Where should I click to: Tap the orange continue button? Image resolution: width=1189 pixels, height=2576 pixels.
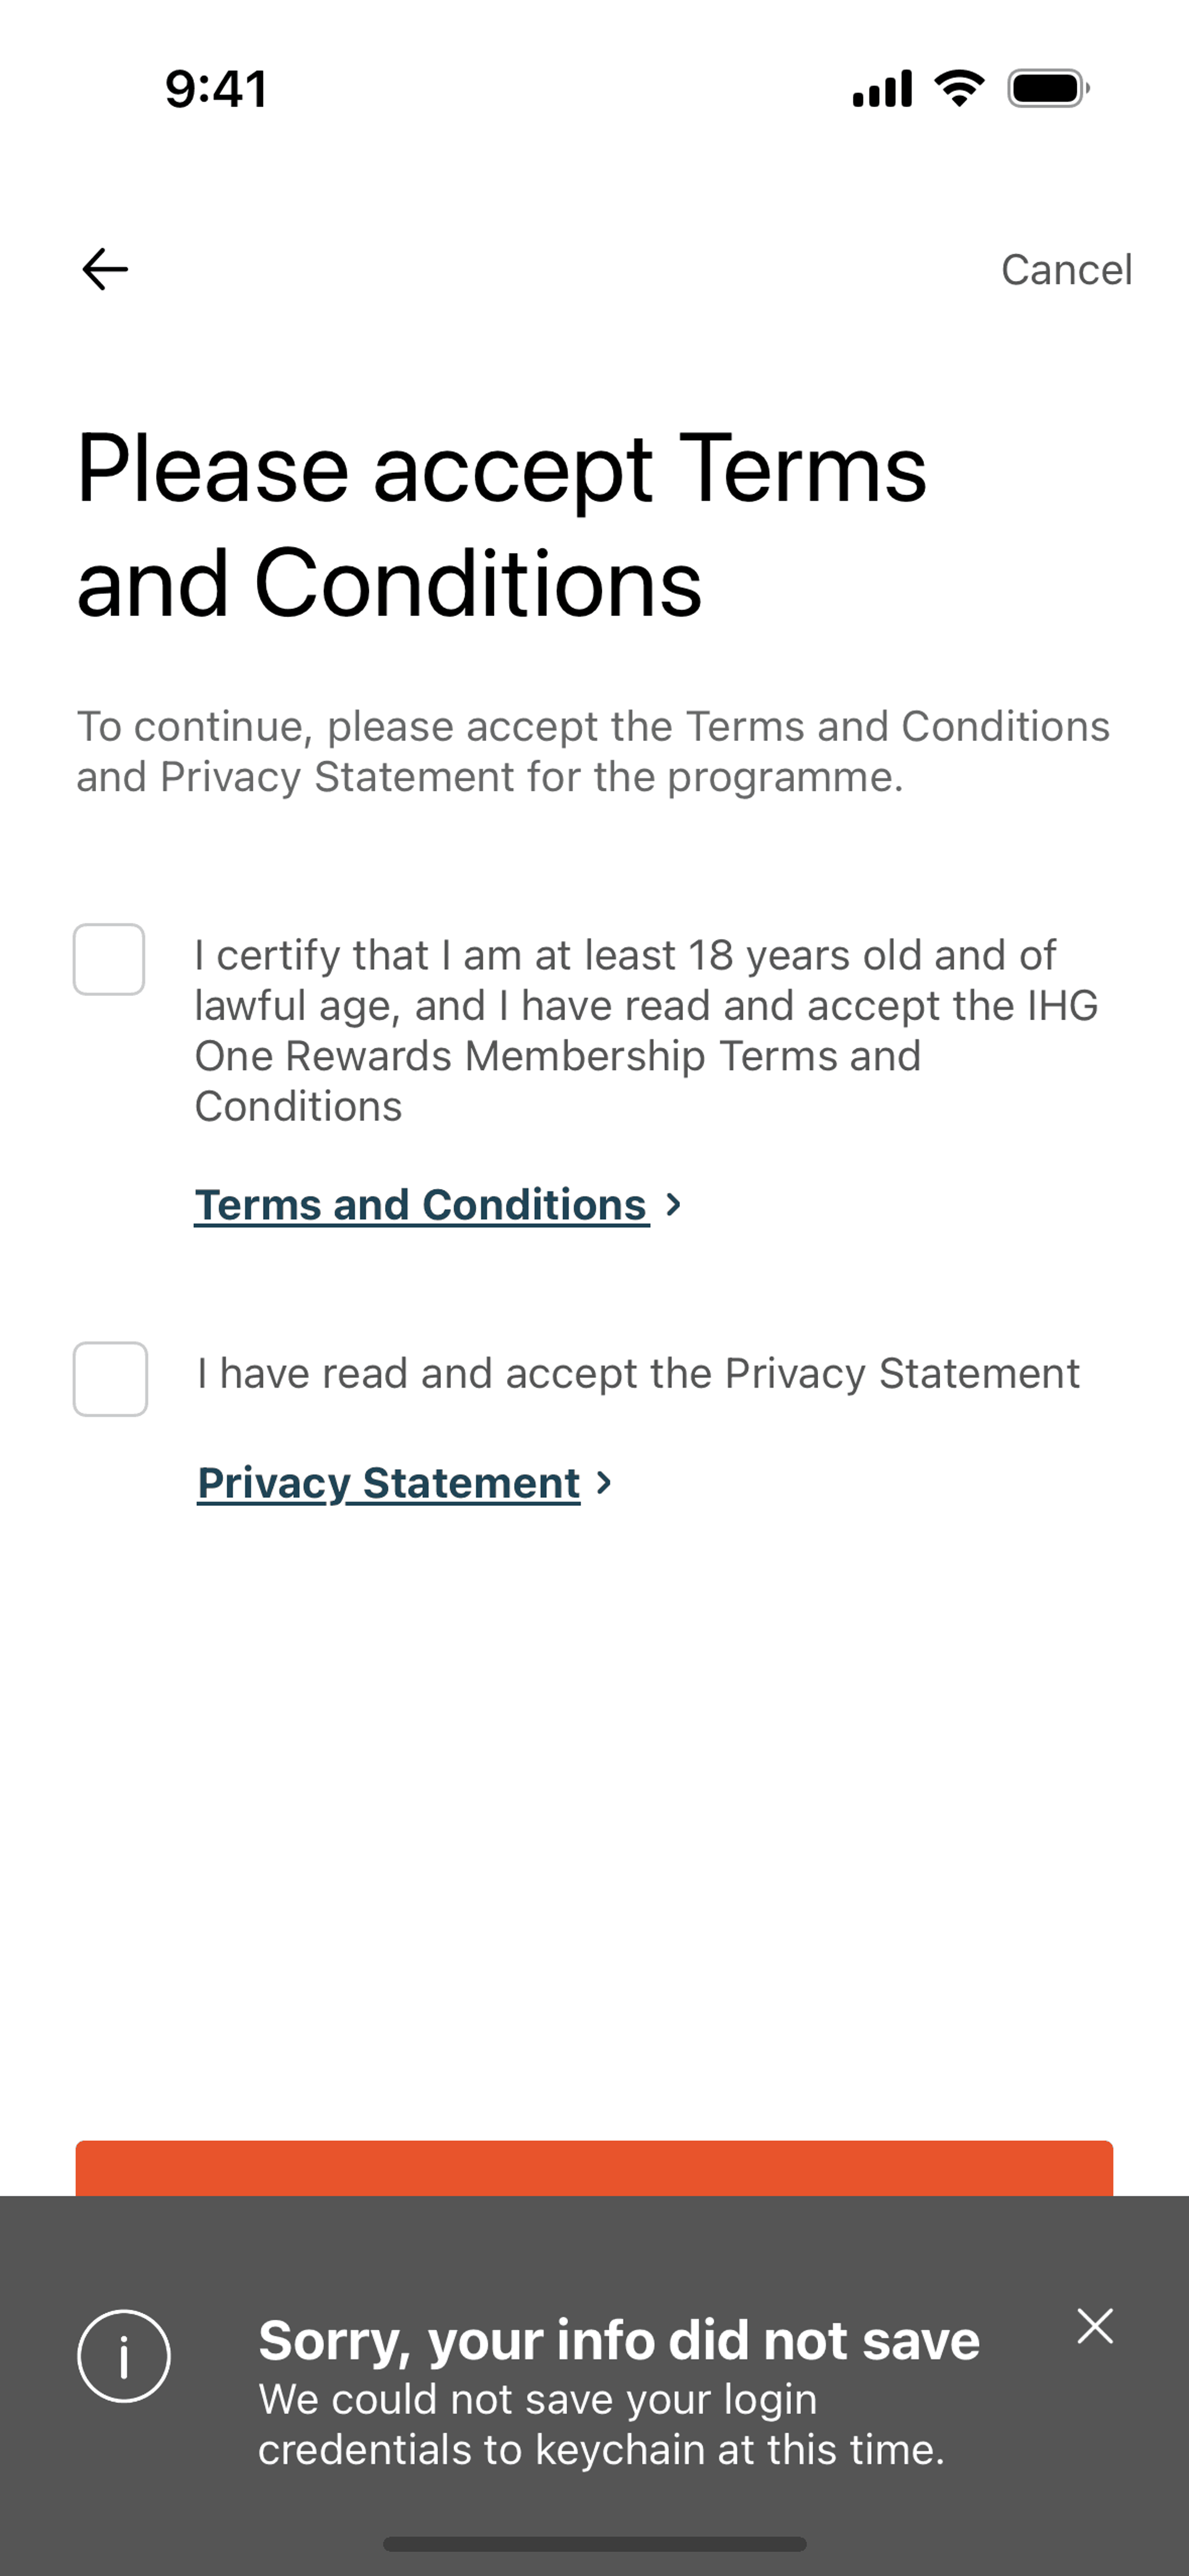(x=594, y=2168)
